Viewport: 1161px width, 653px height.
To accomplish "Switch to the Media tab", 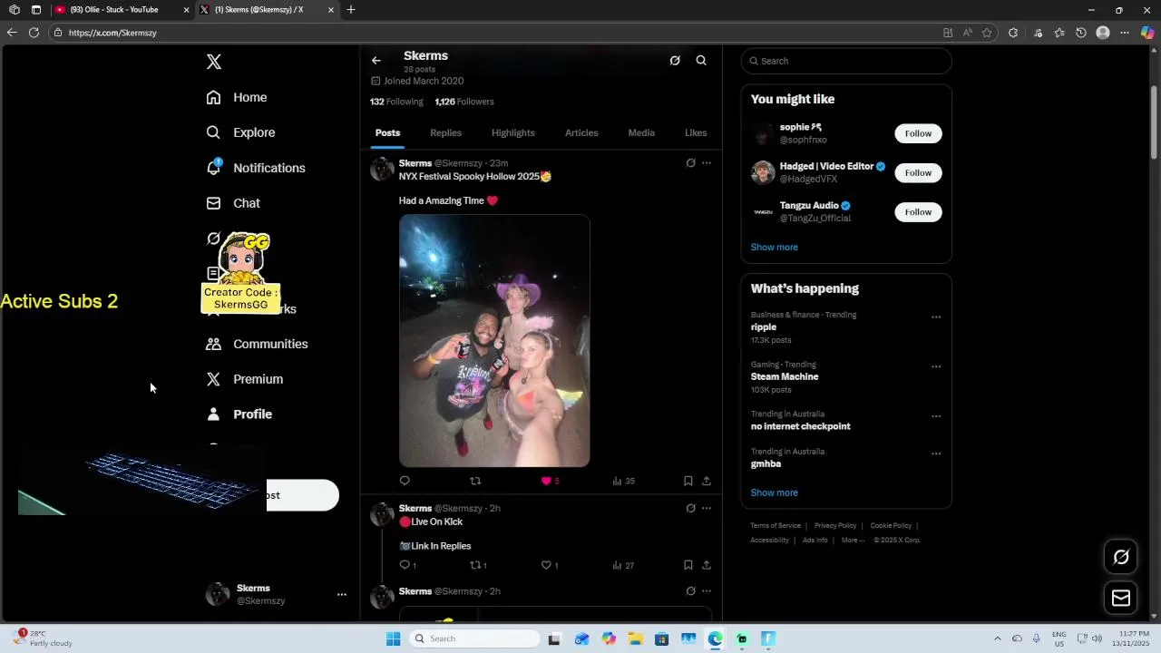I will tap(641, 132).
